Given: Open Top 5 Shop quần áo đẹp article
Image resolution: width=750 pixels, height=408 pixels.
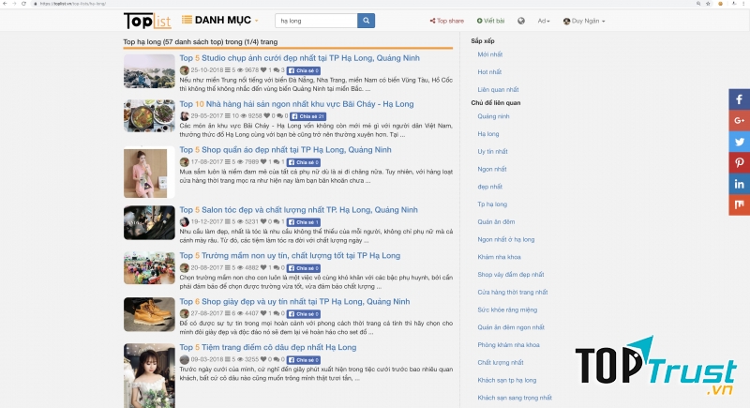Looking at the screenshot, I should [x=285, y=150].
